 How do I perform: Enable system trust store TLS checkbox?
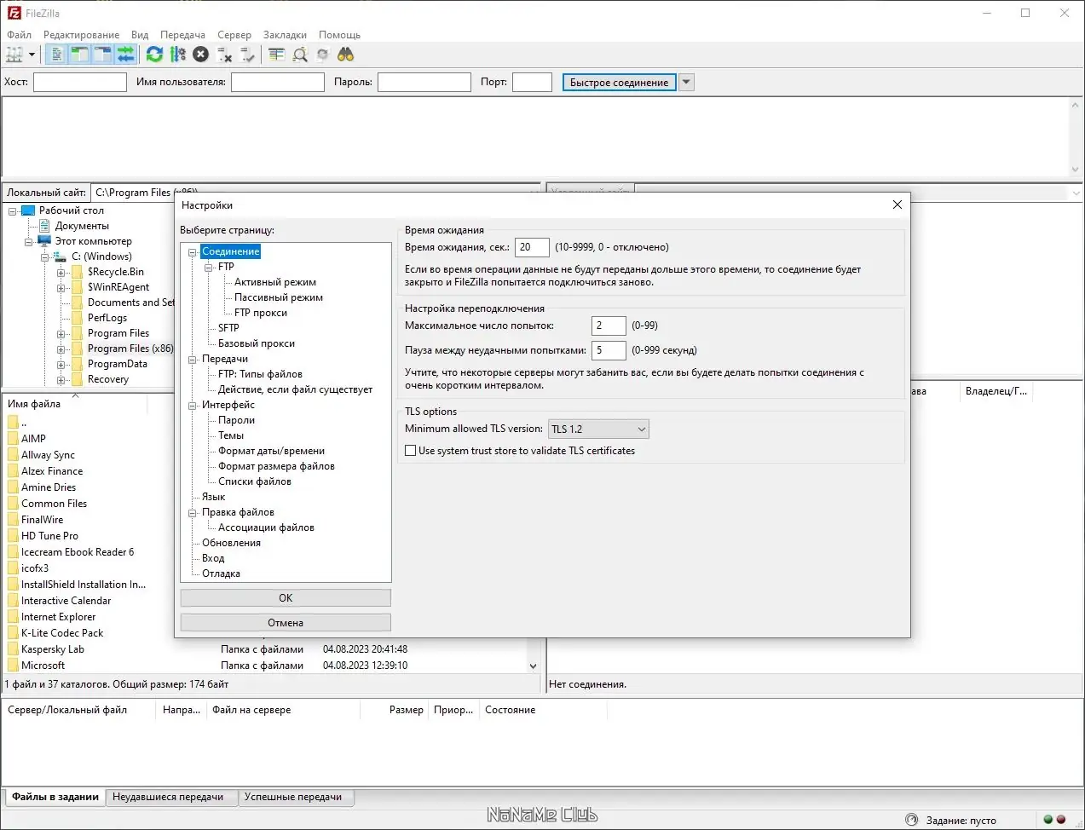pos(411,451)
